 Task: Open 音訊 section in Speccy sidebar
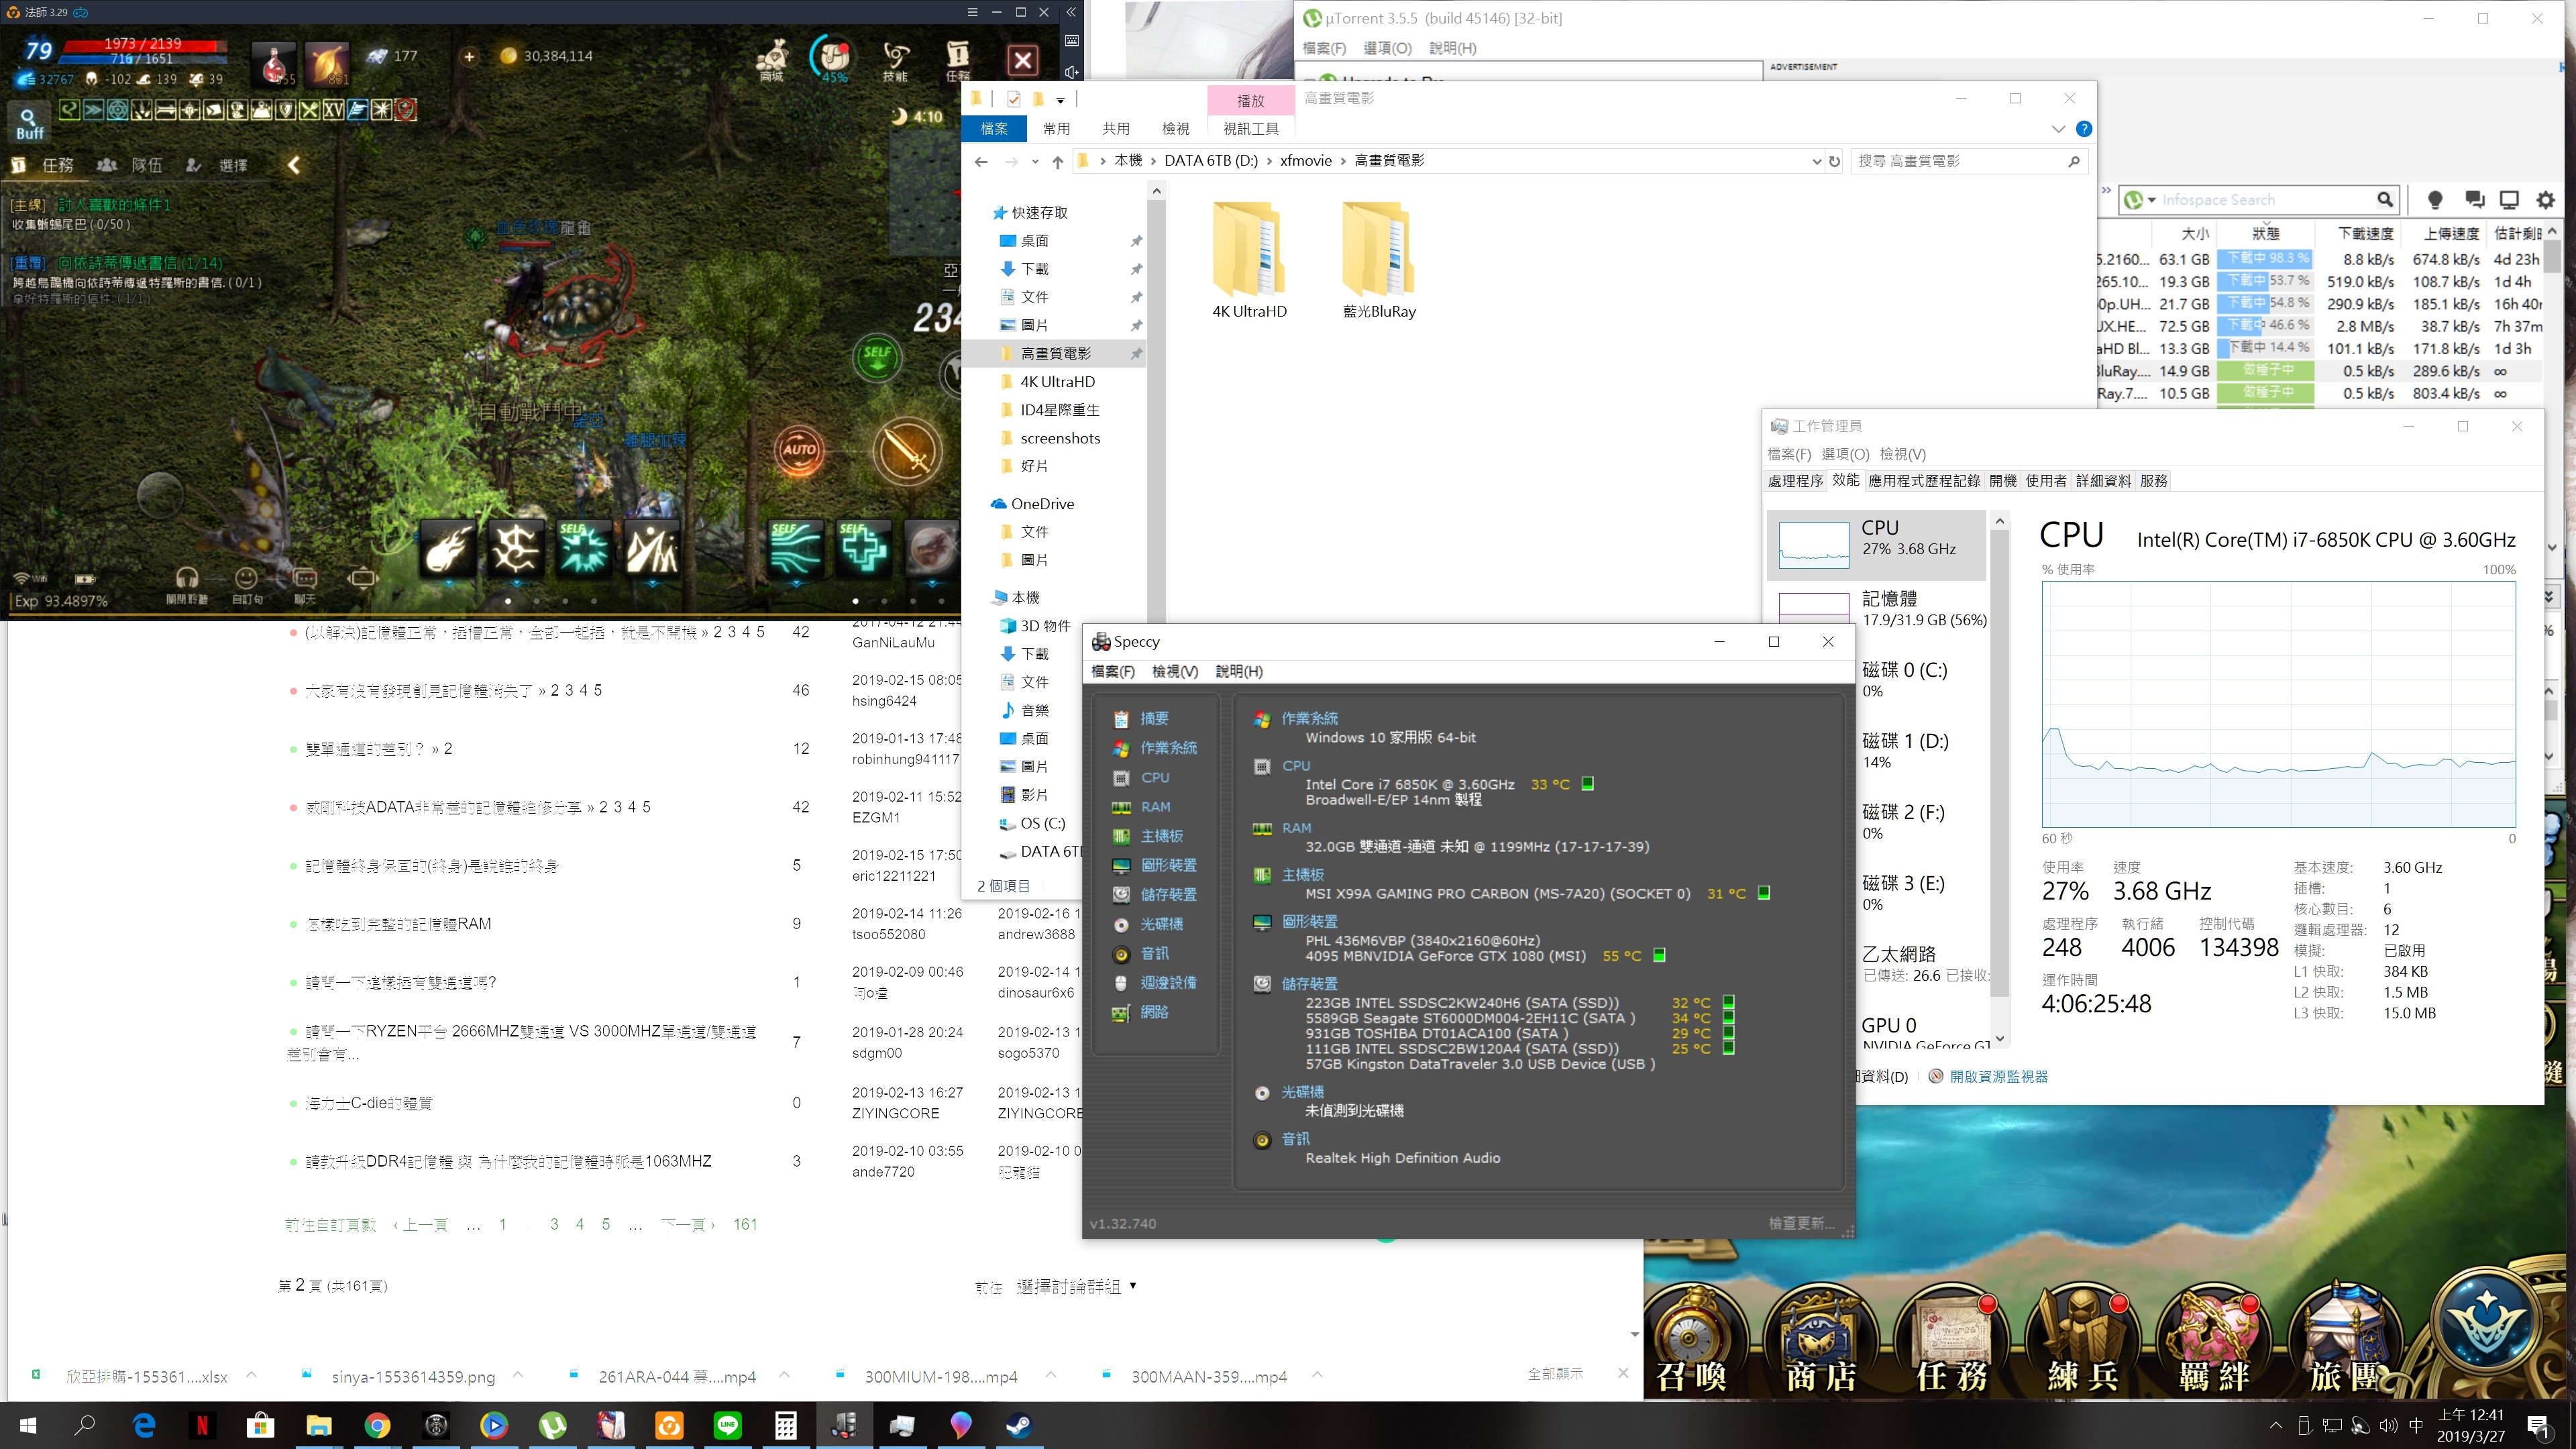(1154, 953)
